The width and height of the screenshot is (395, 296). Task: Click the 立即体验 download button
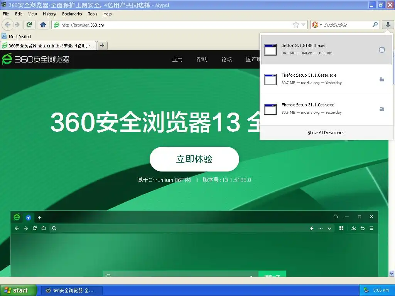194,159
